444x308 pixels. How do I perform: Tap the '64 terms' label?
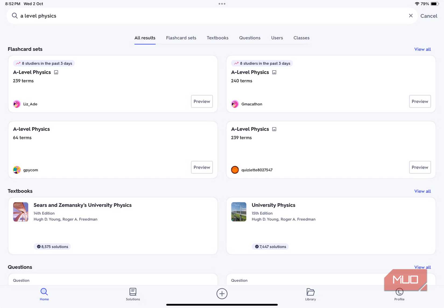22,138
